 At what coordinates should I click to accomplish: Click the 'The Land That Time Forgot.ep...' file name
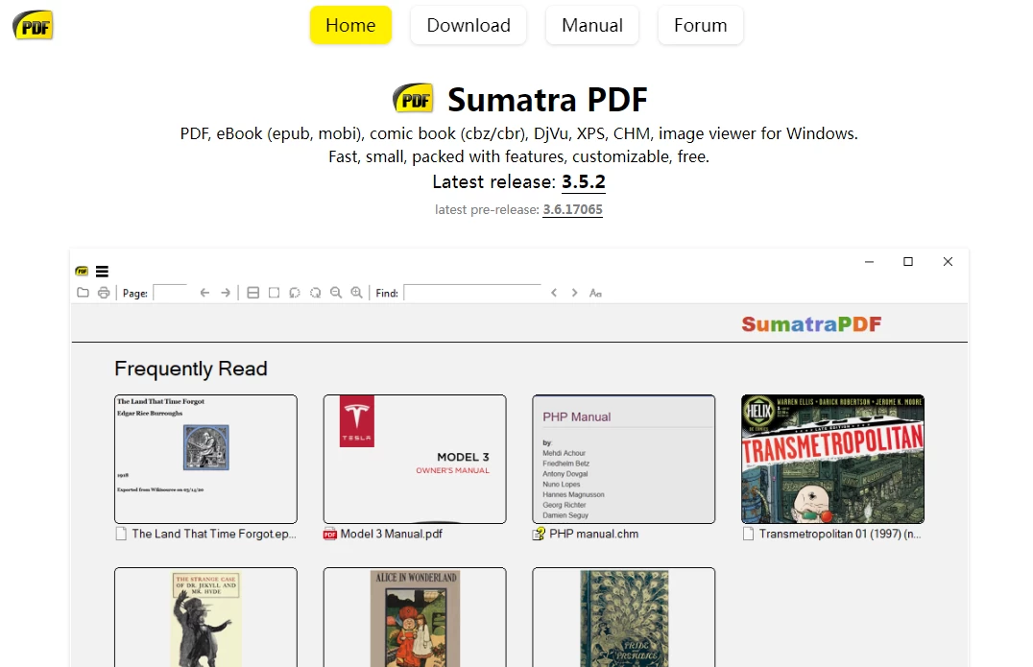(x=214, y=534)
